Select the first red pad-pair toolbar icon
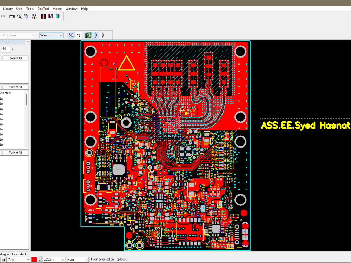The width and height of the screenshot is (351, 263). point(42,16)
